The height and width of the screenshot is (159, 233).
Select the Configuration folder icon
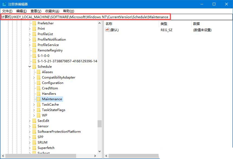click(38, 83)
